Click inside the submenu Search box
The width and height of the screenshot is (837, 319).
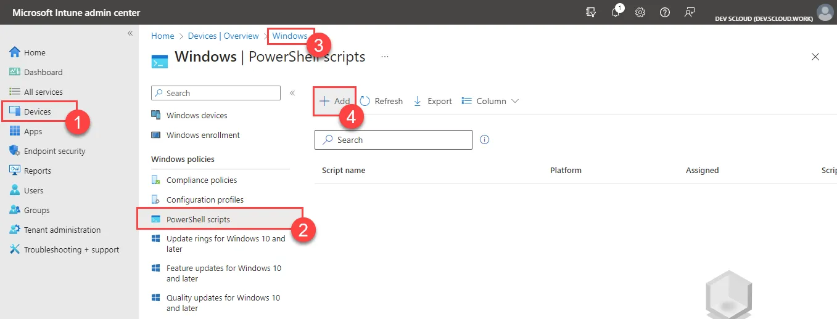(x=216, y=93)
